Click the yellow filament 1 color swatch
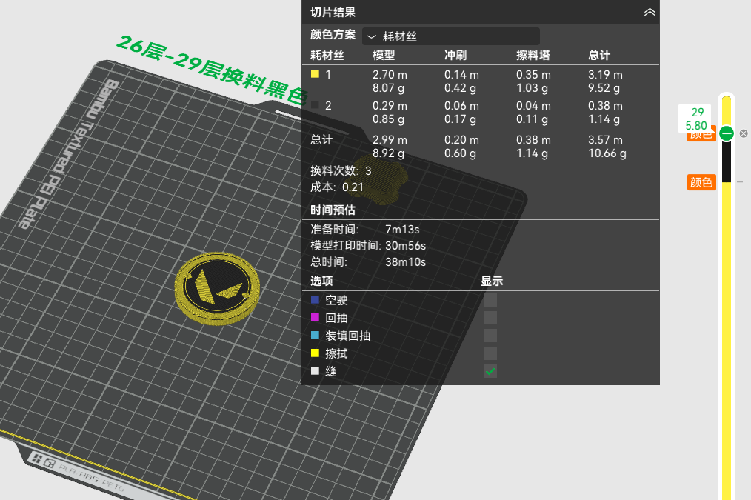This screenshot has width=751, height=500. point(316,74)
